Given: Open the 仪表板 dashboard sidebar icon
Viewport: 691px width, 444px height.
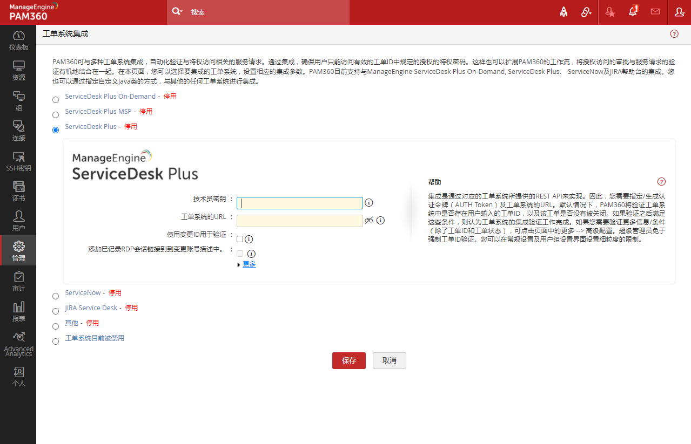Looking at the screenshot, I should [x=18, y=40].
